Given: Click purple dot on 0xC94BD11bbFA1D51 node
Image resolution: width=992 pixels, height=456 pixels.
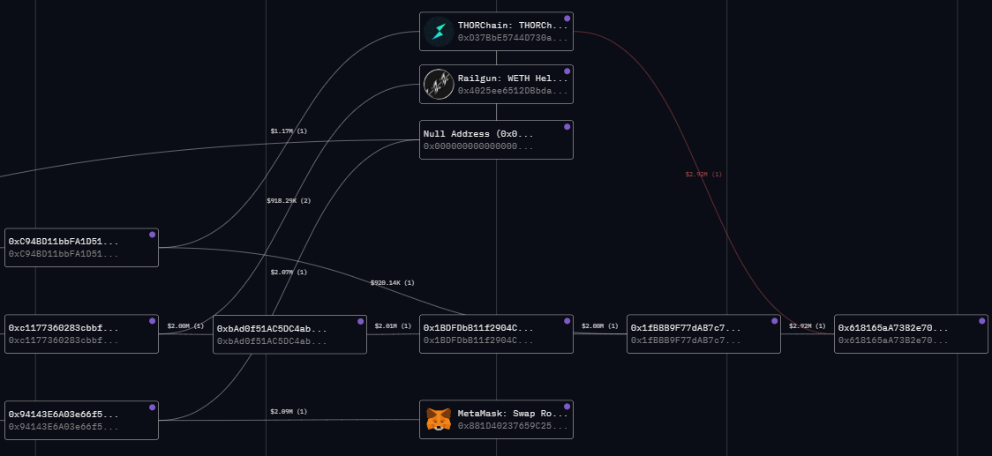Looking at the screenshot, I should tap(152, 235).
